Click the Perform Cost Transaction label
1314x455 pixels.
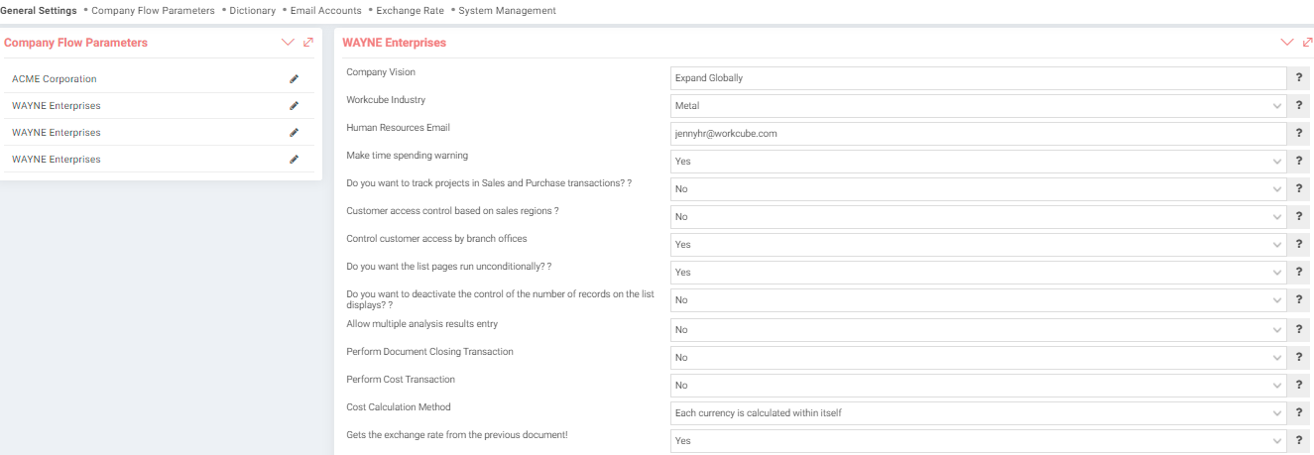[x=401, y=380]
